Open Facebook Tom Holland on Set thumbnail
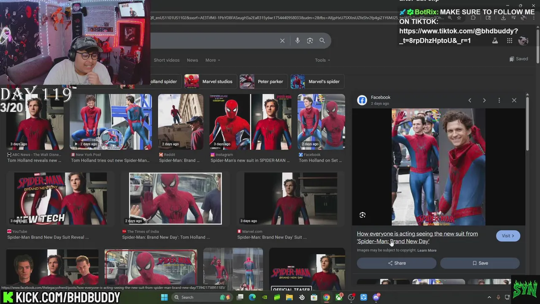Viewport: 540px width, 304px height. click(x=321, y=122)
